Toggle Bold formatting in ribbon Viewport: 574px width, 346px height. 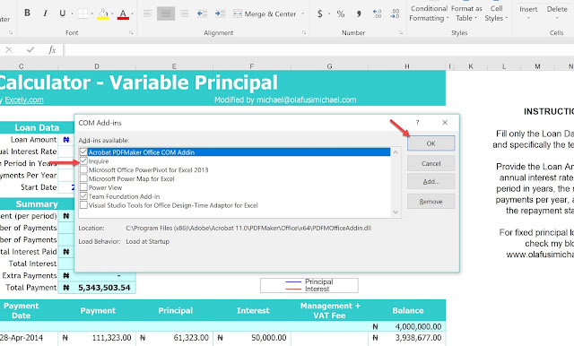coord(27,13)
